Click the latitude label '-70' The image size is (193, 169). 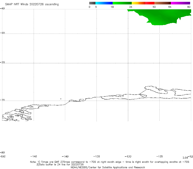[x=2, y=62]
